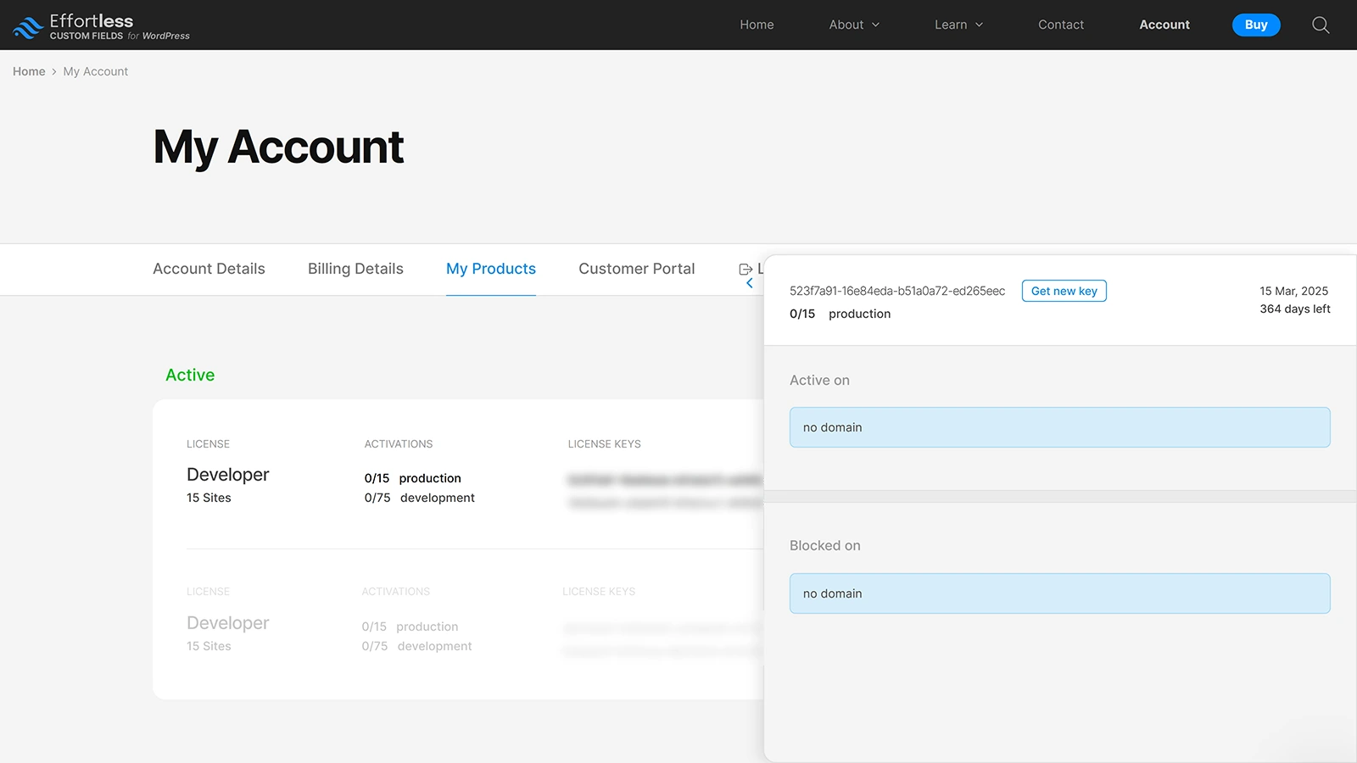The image size is (1357, 763).
Task: Select Contact in the navigation bar
Action: (x=1061, y=25)
